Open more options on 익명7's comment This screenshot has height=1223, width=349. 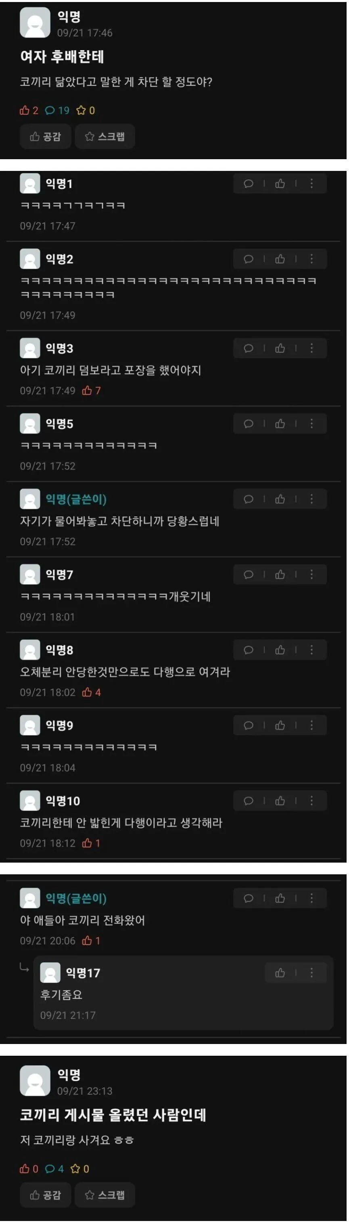click(x=311, y=575)
